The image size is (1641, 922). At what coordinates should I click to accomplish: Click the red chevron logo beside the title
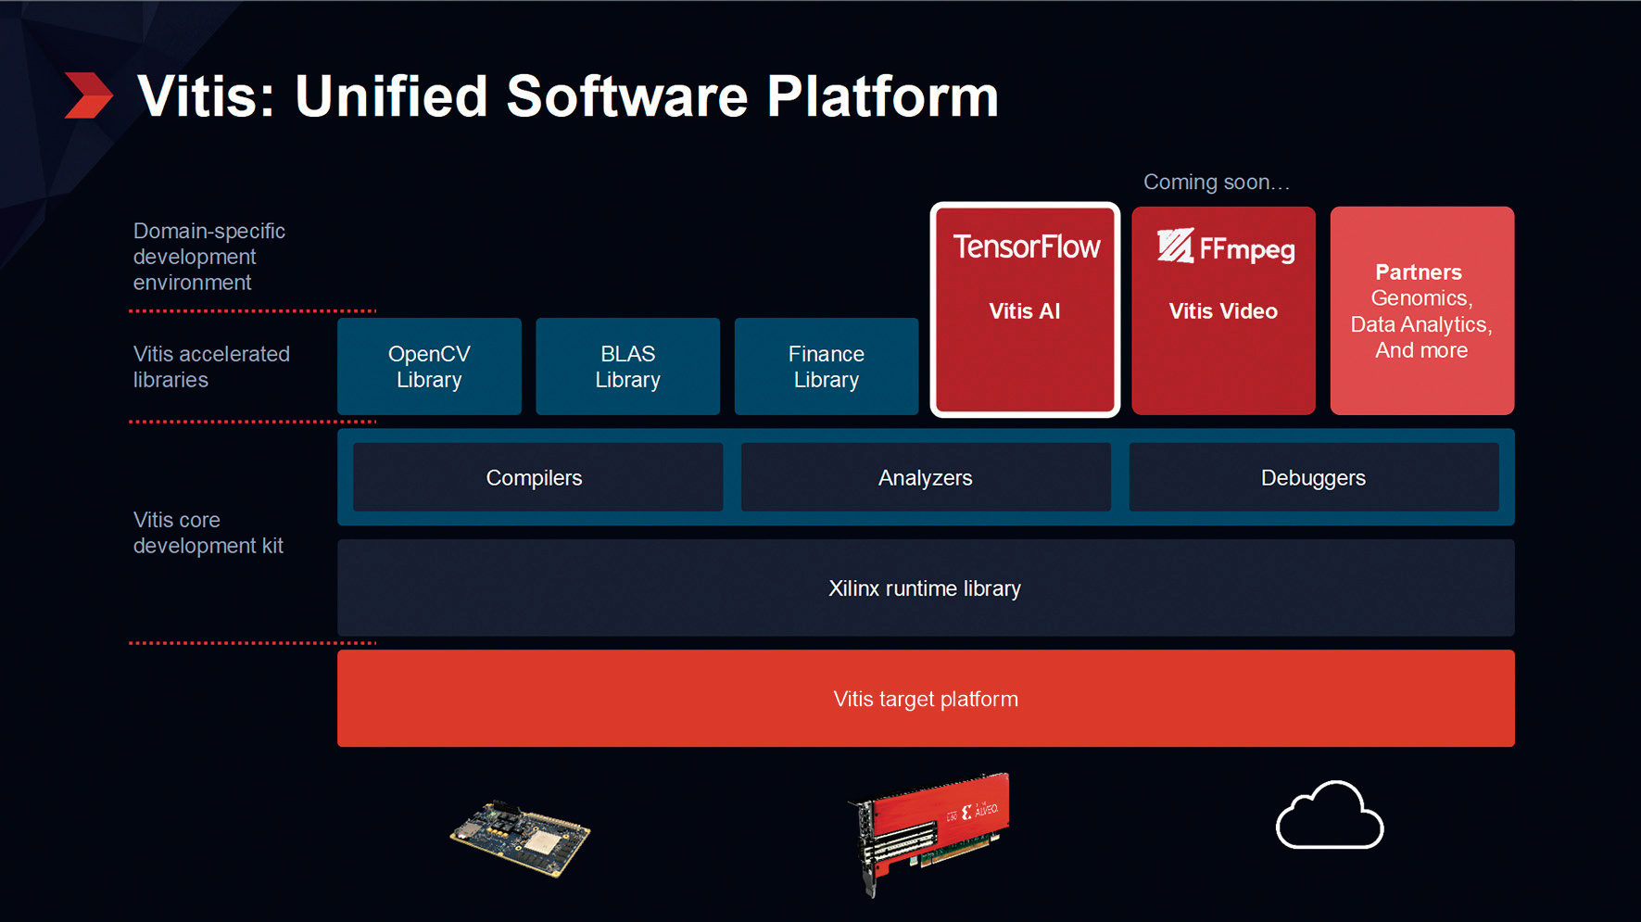coord(89,95)
